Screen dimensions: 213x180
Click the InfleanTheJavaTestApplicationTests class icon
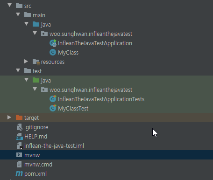click(x=53, y=99)
